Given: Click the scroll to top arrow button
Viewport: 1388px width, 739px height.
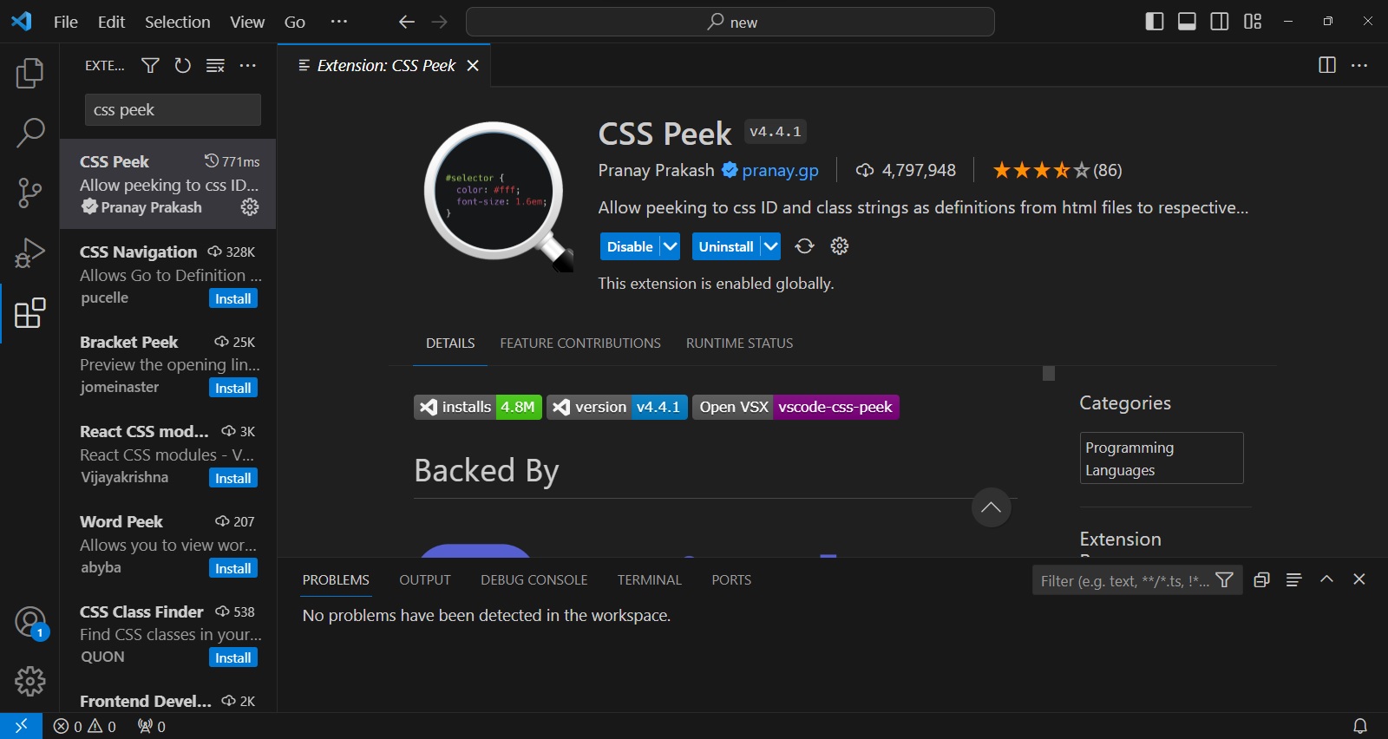Looking at the screenshot, I should 991,507.
